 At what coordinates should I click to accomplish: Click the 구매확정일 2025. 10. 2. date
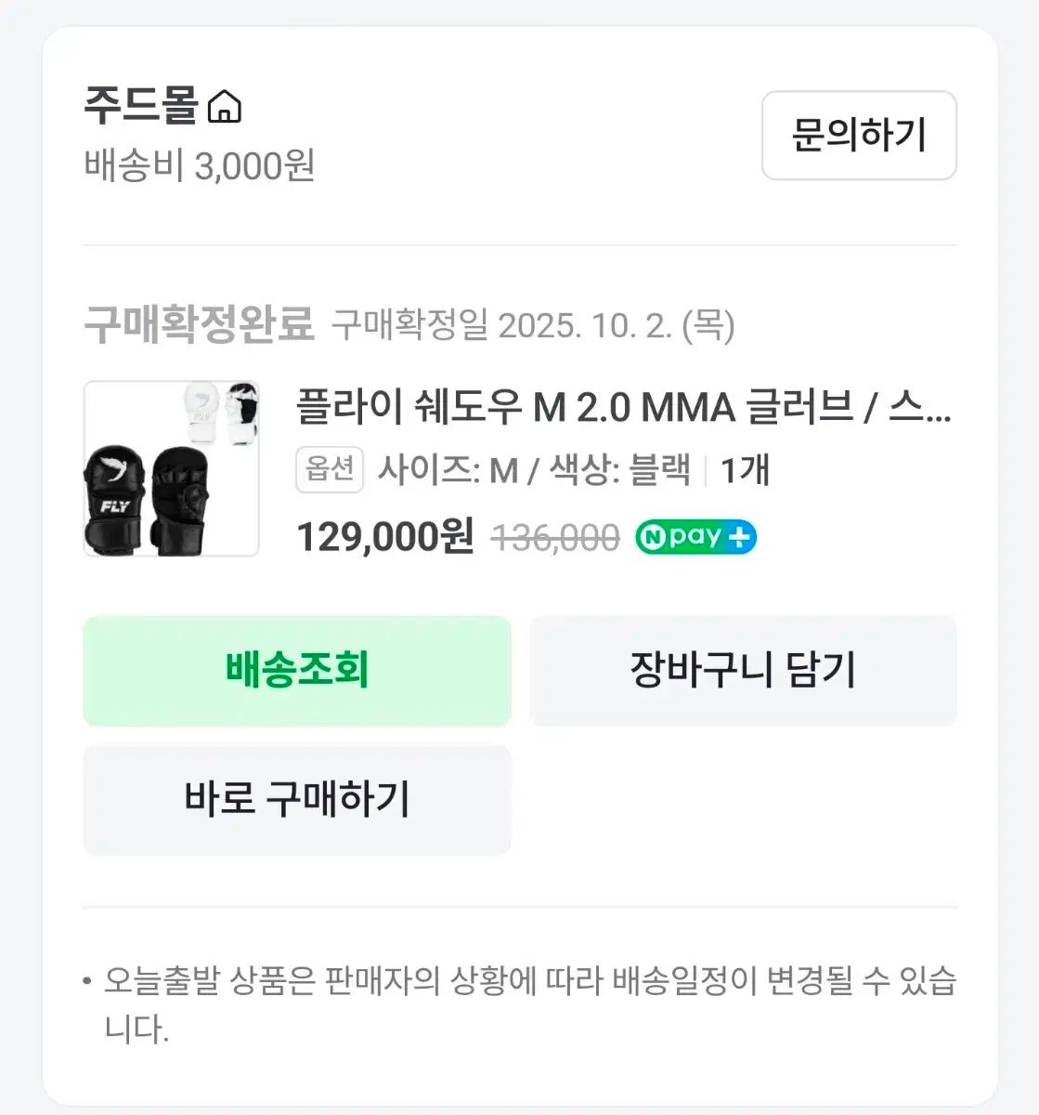pyautogui.click(x=533, y=325)
